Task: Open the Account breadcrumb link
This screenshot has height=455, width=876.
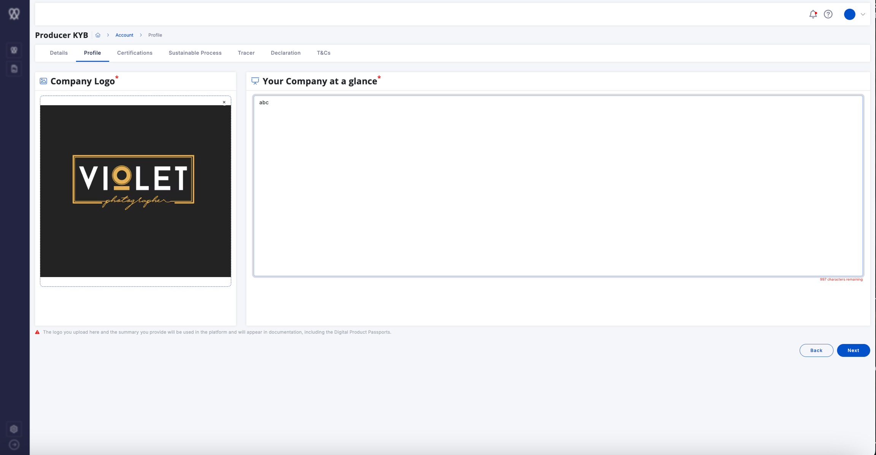Action: click(124, 35)
